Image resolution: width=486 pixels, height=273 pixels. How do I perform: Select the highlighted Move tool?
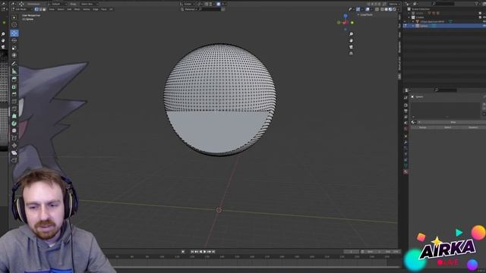pyautogui.click(x=14, y=33)
